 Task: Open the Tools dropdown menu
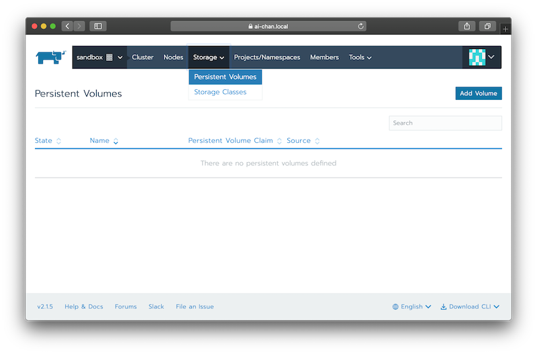[360, 57]
